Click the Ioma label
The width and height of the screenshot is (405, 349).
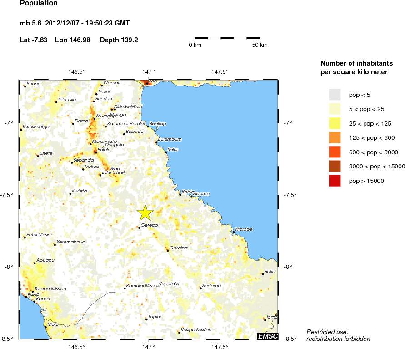(272, 317)
